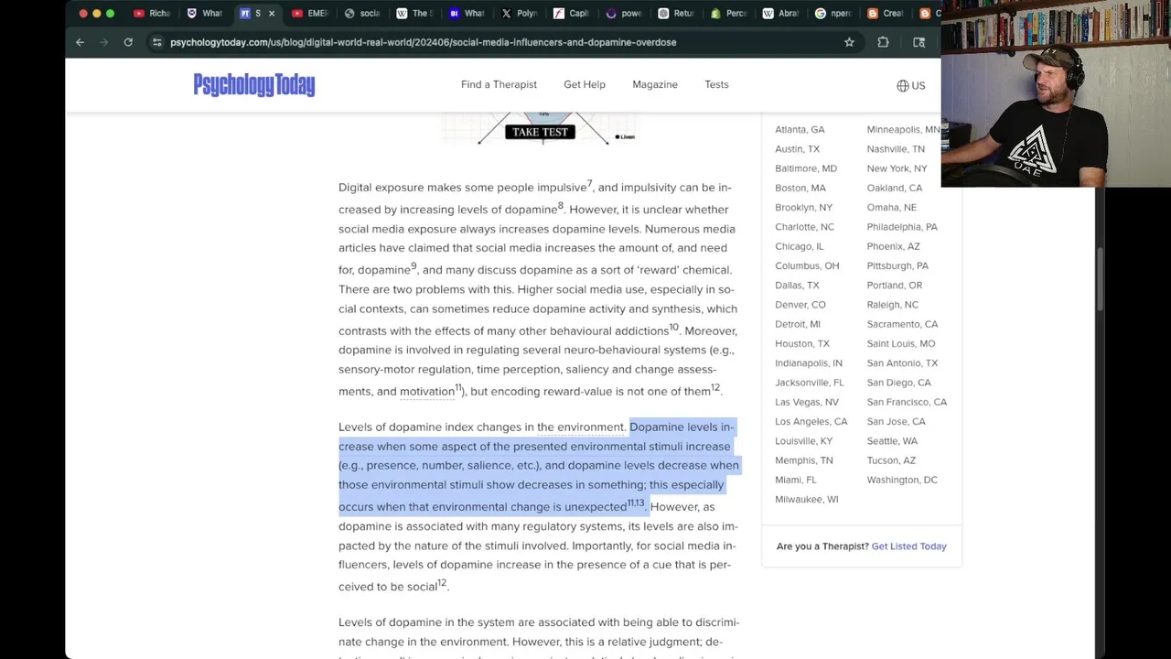Switch to the 'Capit' tab
Viewport: 1171px width, 659px height.
572,14
